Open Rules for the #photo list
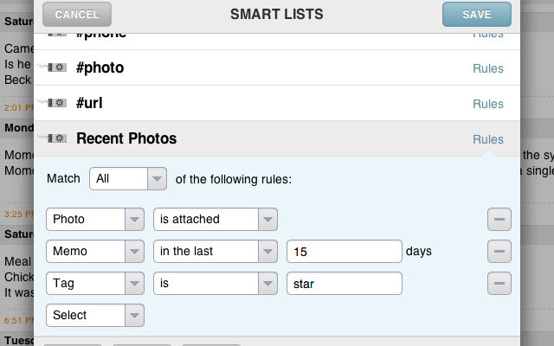The height and width of the screenshot is (346, 554). (x=487, y=68)
